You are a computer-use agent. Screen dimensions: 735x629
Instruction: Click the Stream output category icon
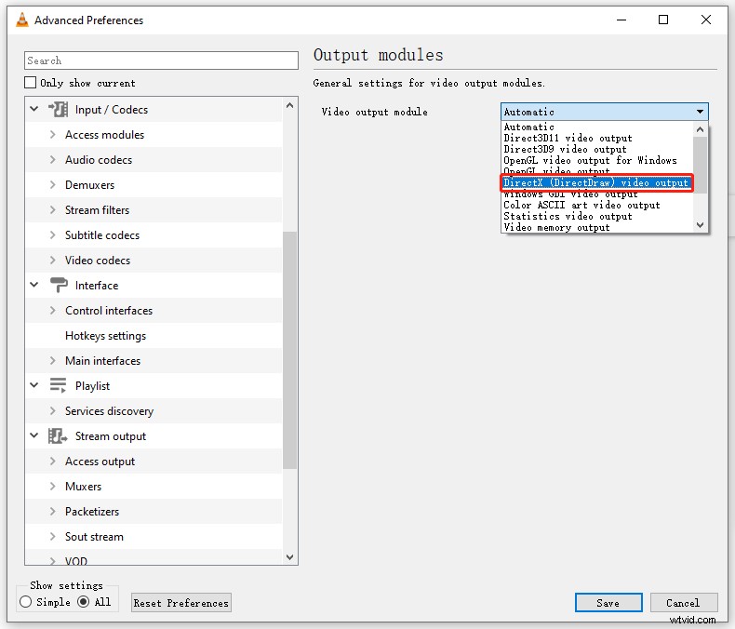click(x=59, y=436)
